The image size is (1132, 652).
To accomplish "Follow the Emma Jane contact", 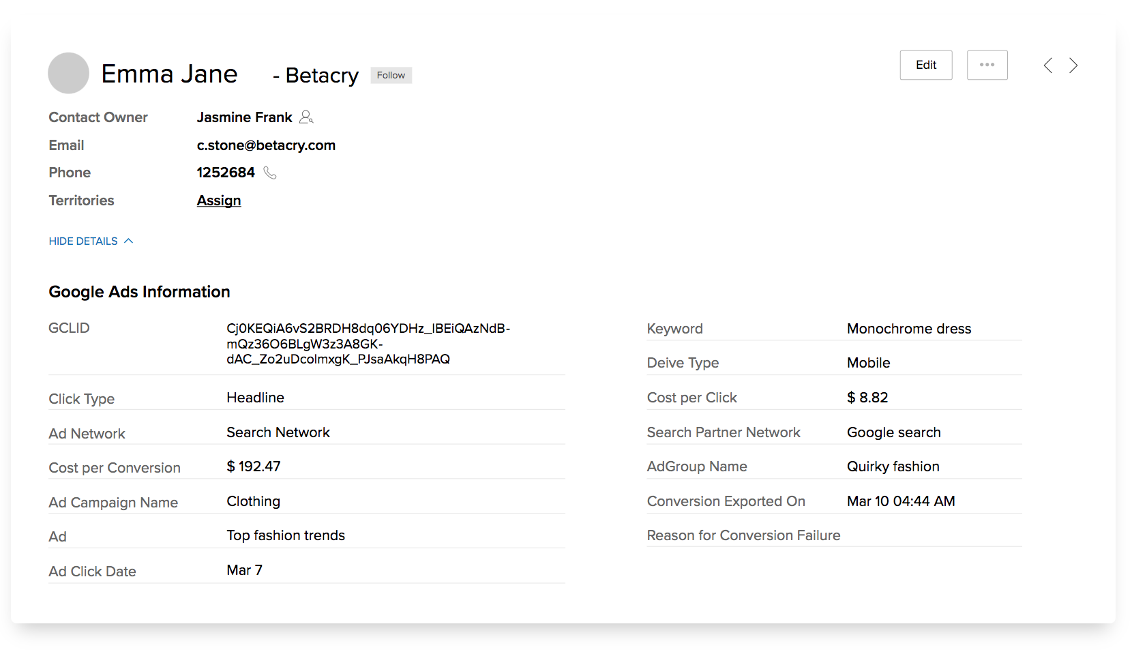I will (391, 75).
